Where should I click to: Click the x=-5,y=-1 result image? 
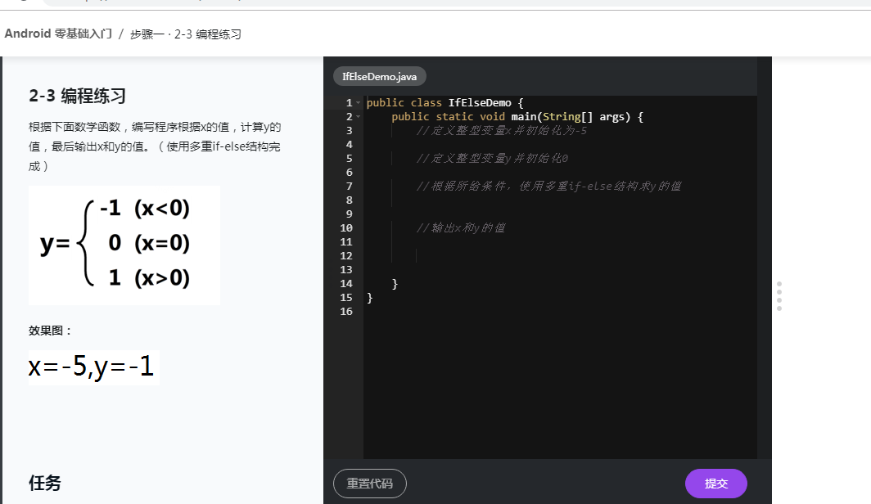coord(94,367)
